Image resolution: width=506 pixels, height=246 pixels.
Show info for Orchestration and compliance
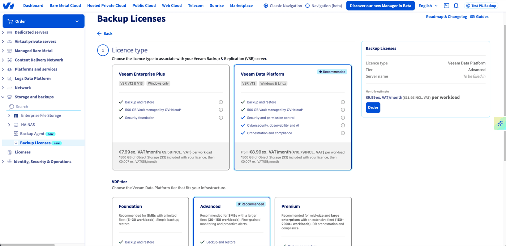(343, 133)
